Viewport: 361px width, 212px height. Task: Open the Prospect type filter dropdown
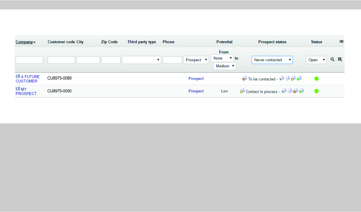coord(196,60)
